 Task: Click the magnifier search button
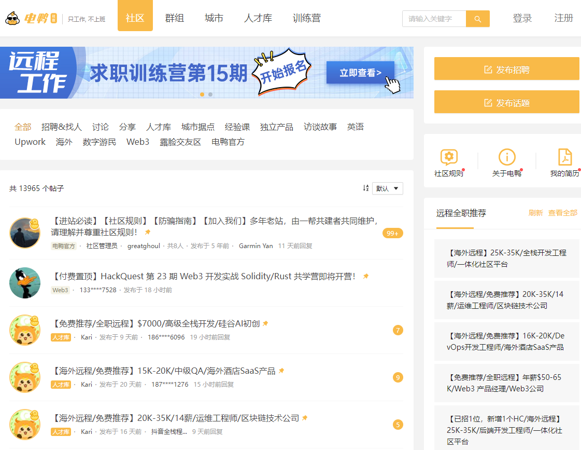[477, 19]
